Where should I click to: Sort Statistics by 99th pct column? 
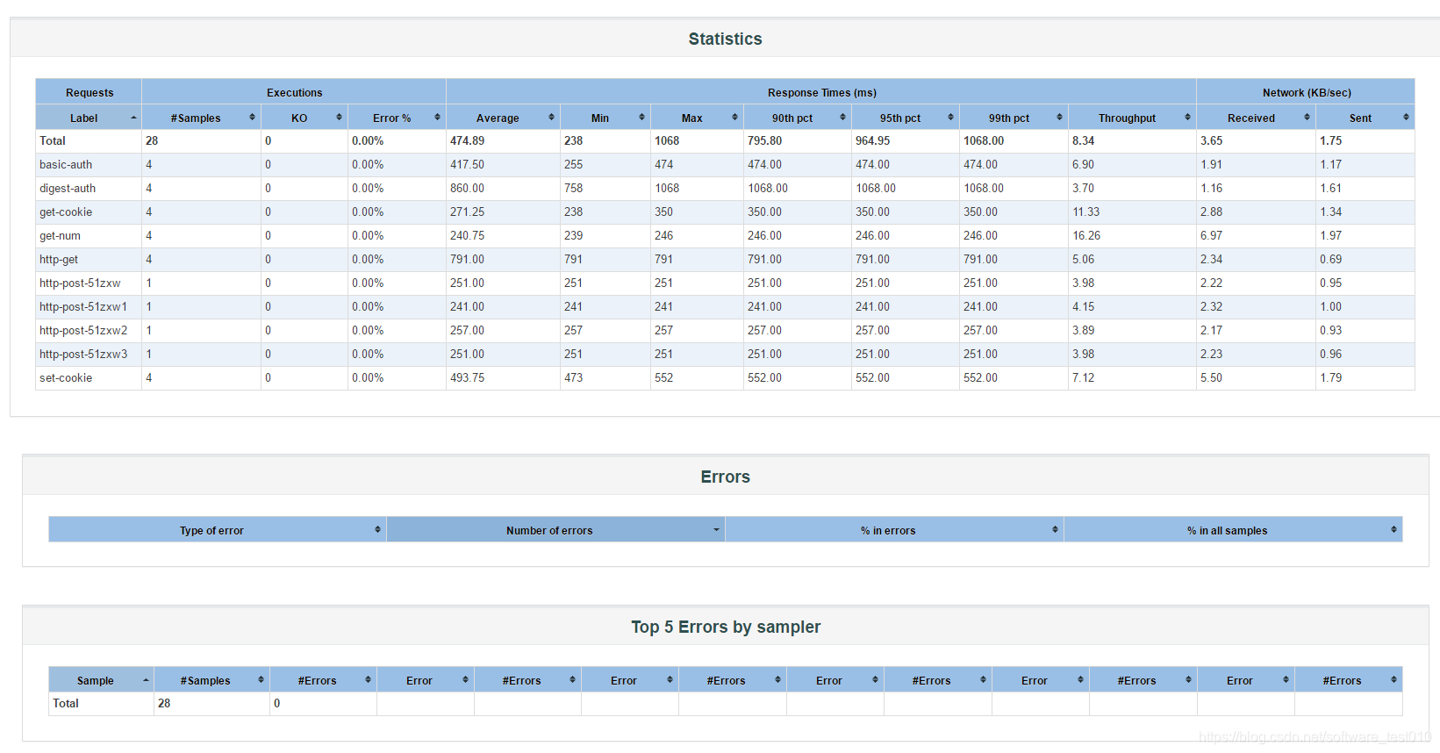click(1014, 118)
